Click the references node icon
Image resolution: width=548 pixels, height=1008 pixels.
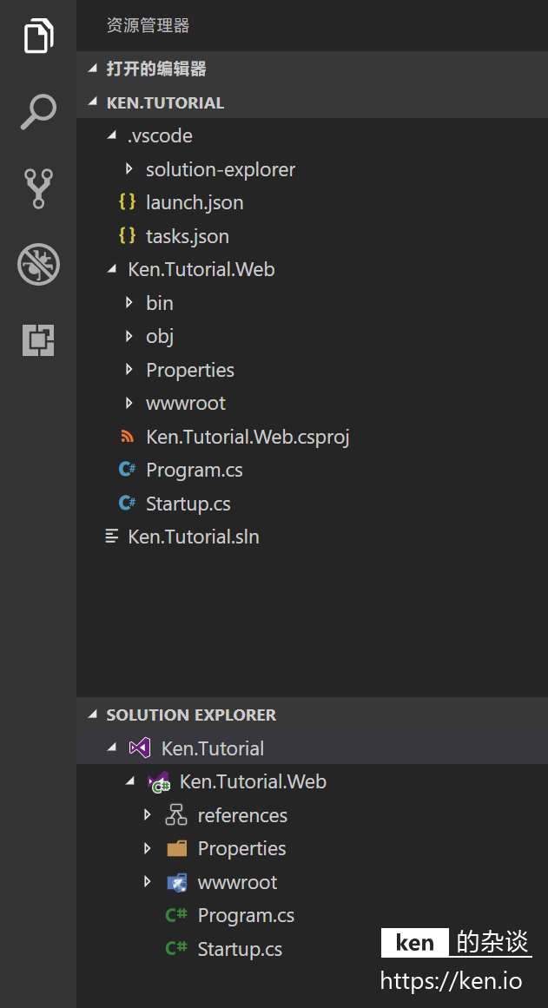coord(176,814)
